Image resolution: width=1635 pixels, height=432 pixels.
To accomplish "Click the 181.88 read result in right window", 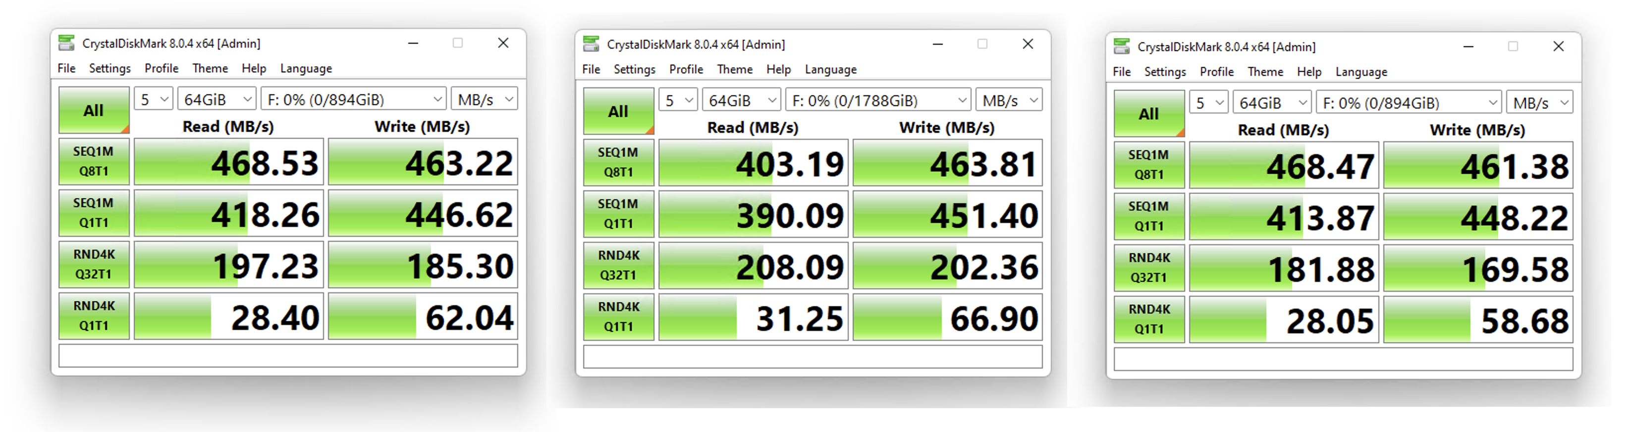I will [1283, 268].
